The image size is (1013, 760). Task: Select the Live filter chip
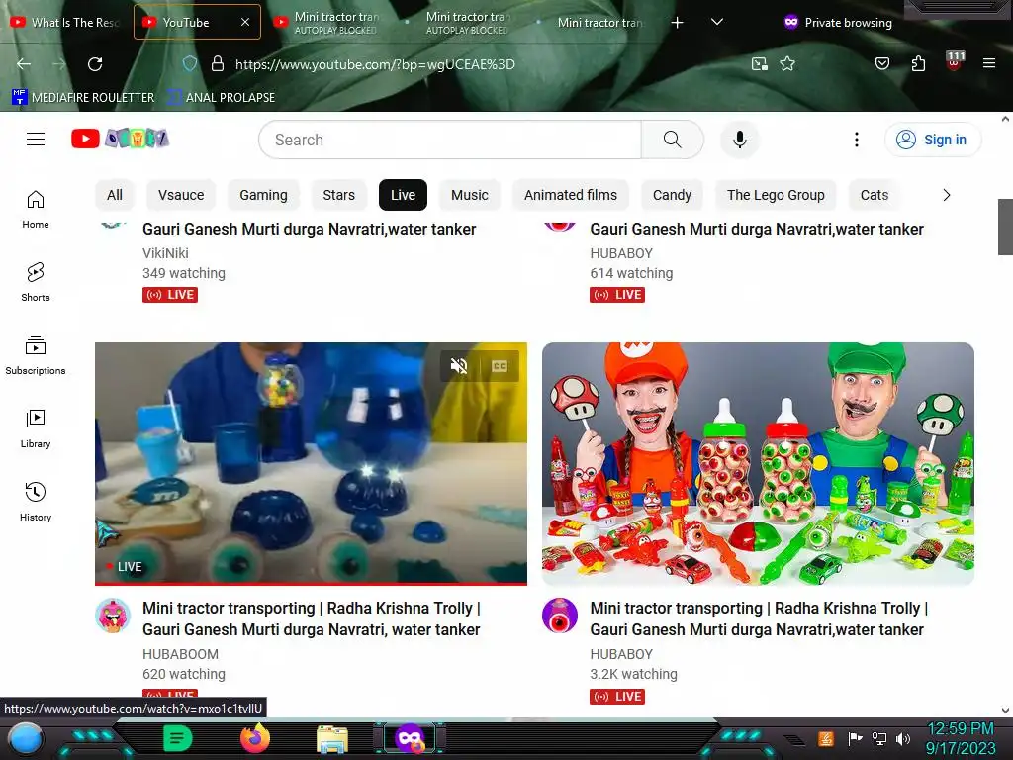tap(404, 195)
